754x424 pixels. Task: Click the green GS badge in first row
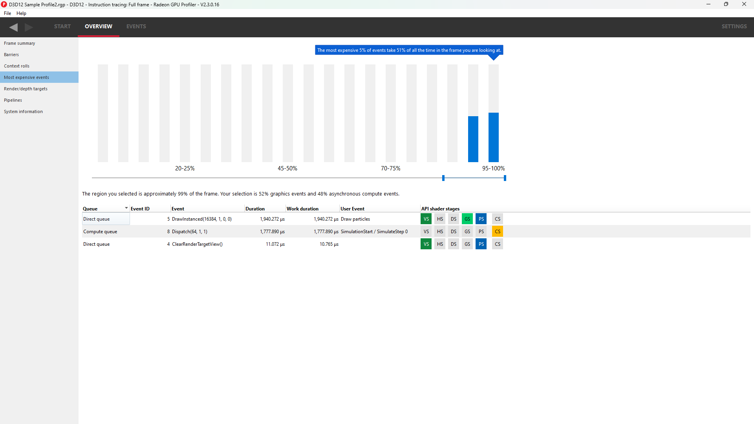(467, 219)
